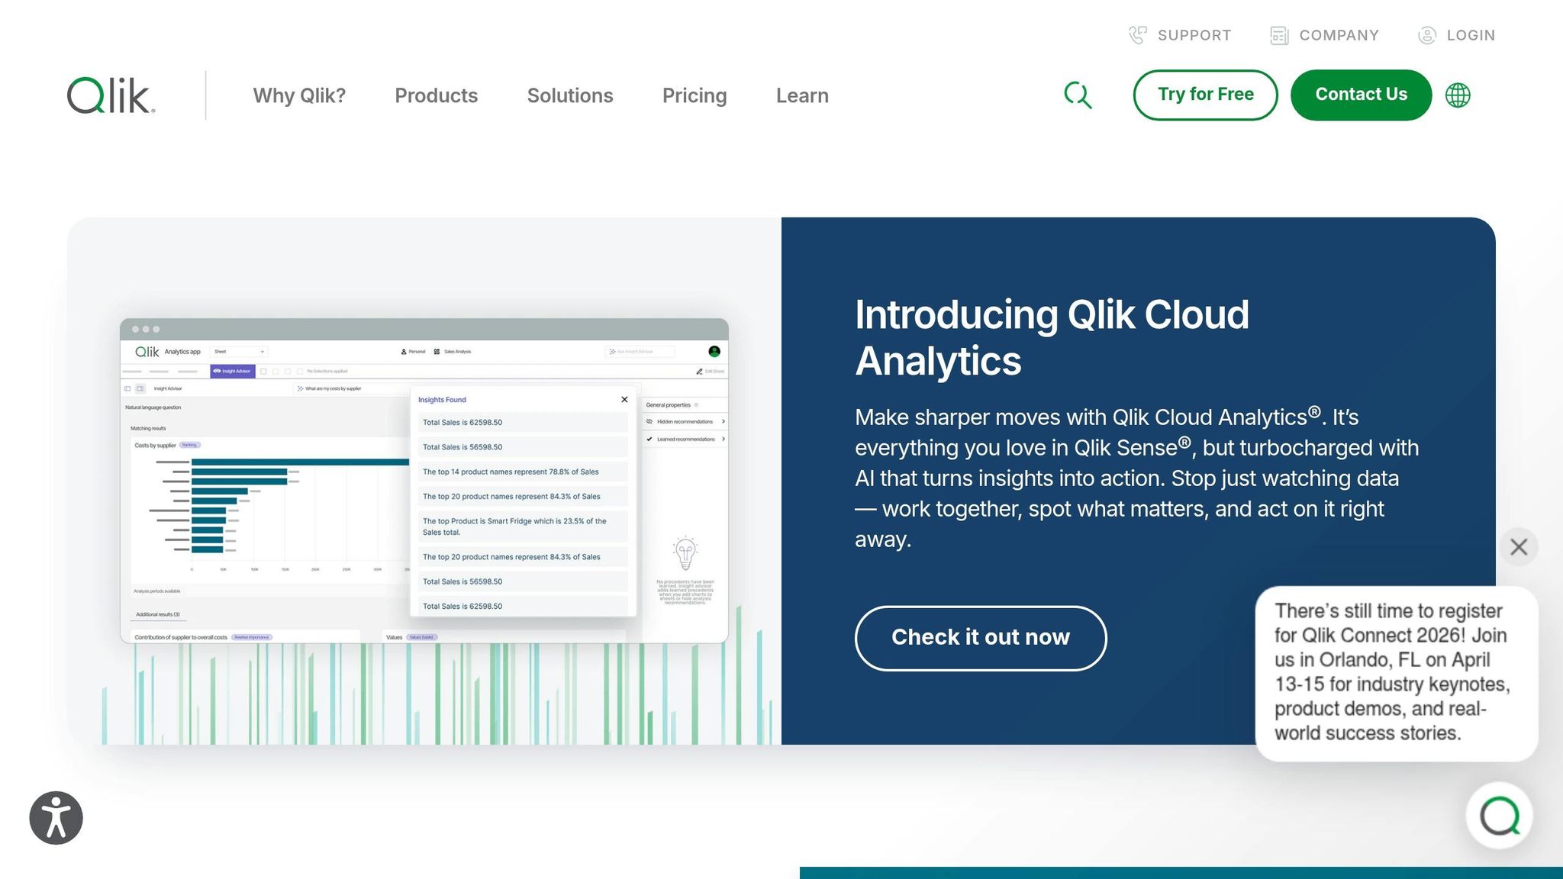Screen dimensions: 1563x879
Task: Click the Qlik Cloud Analytics dashboard image
Action: [424, 481]
